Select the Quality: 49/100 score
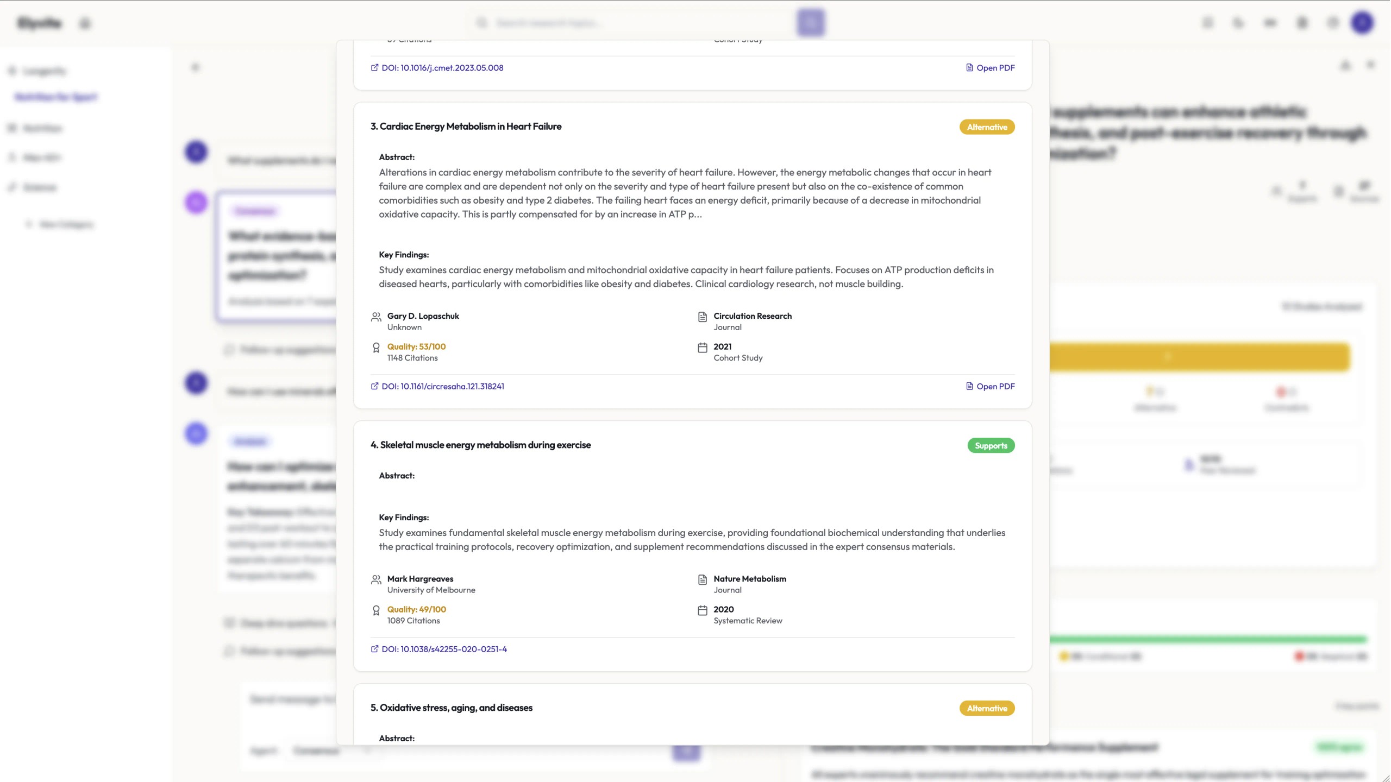 coord(417,609)
